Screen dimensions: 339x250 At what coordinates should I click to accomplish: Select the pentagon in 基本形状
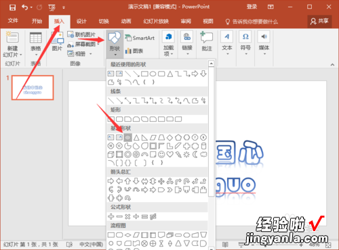[x=178, y=137]
